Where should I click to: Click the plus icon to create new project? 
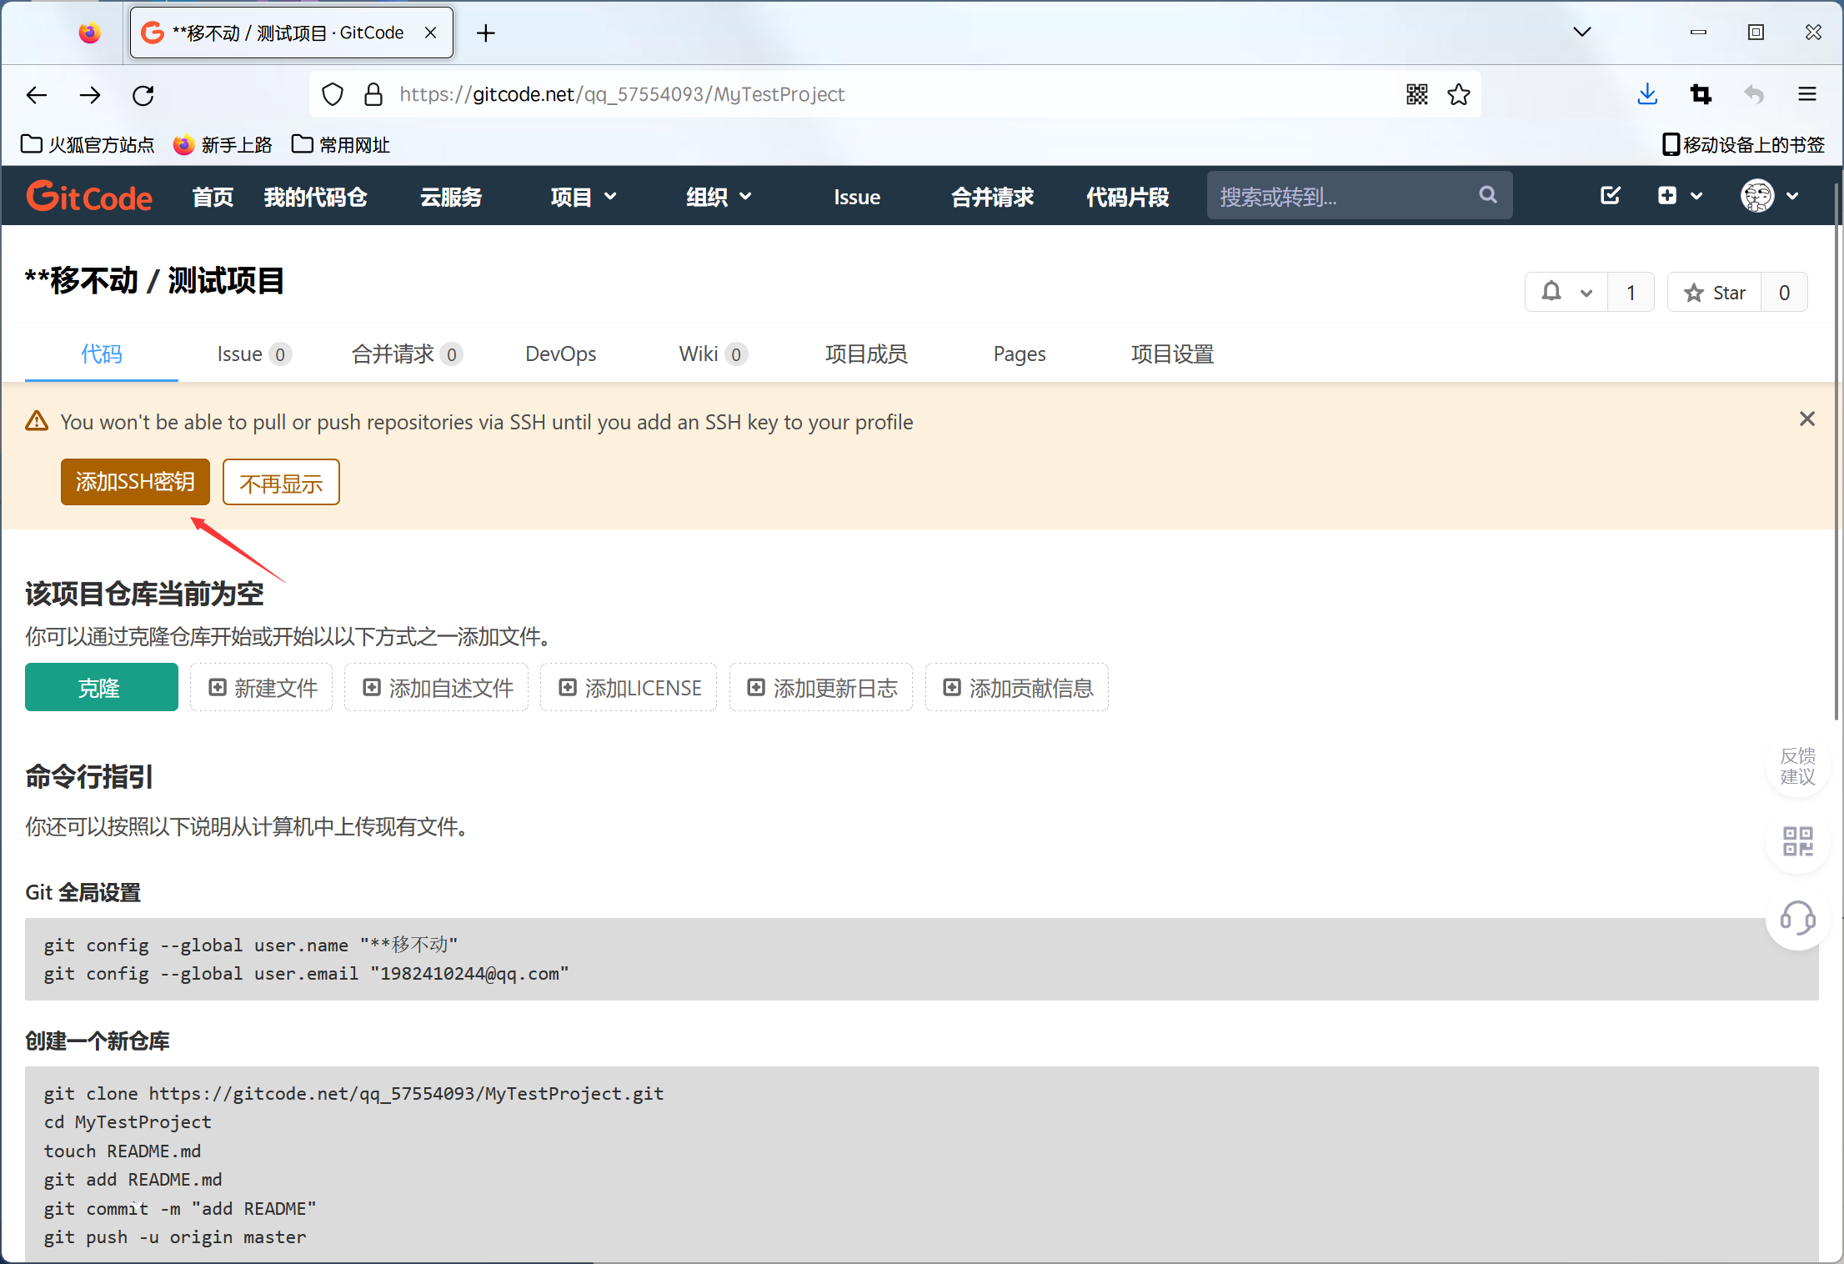pyautogui.click(x=1666, y=195)
